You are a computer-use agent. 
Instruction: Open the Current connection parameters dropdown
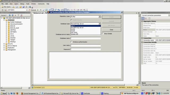(x=169, y=15)
